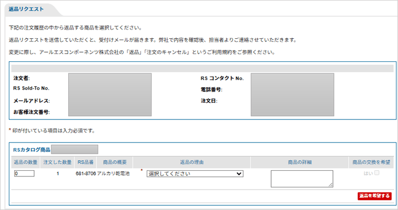Click the 下記の注文履歴 instruction sentence
This screenshot has width=398, height=210.
76,28
